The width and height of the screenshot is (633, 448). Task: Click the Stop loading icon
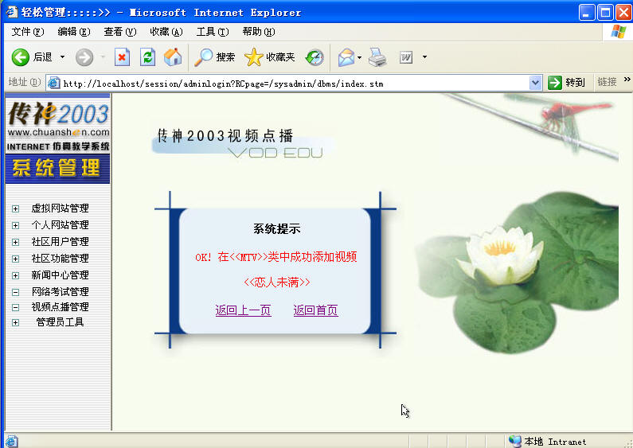point(122,57)
